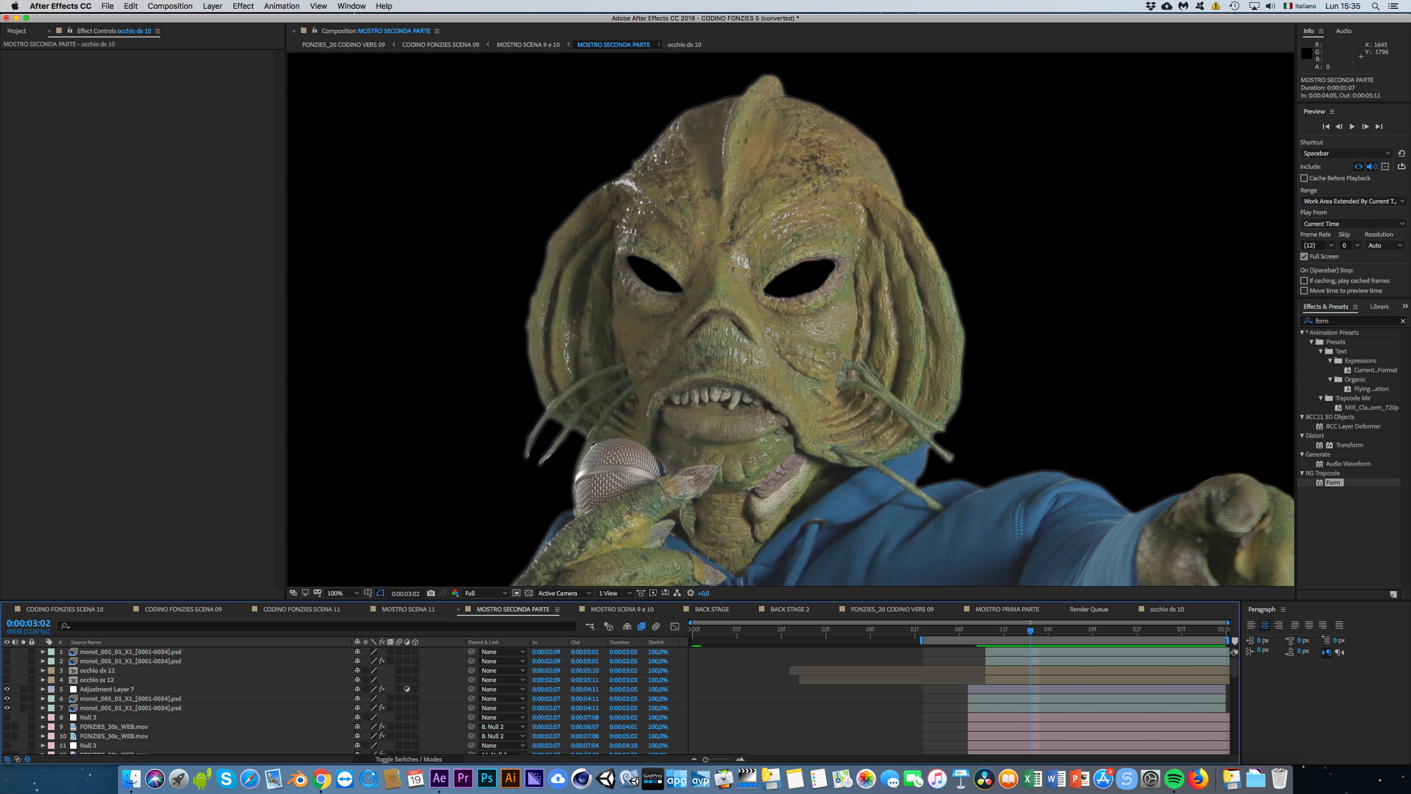
Task: Open Shortcut Spacebar dropdown
Action: click(1347, 153)
